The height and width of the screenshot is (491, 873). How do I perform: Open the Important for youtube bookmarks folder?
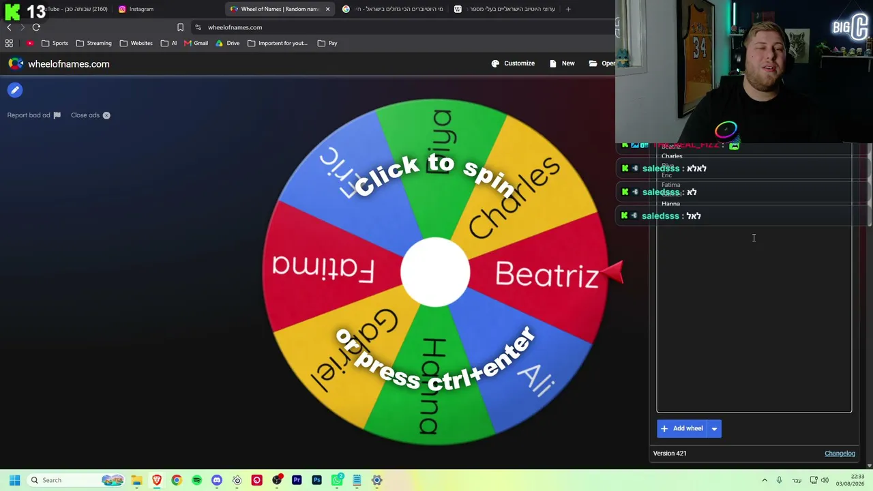278,43
